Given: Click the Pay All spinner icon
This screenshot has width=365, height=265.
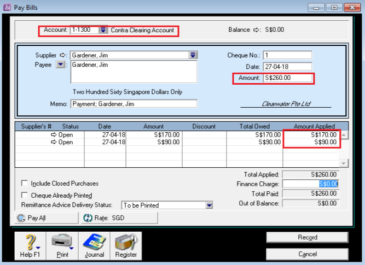Looking at the screenshot, I should pyautogui.click(x=21, y=218).
